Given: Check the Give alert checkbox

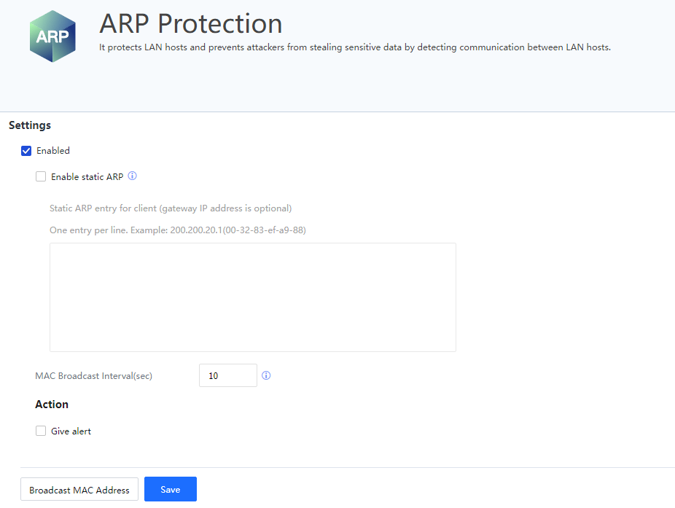Looking at the screenshot, I should [x=41, y=431].
